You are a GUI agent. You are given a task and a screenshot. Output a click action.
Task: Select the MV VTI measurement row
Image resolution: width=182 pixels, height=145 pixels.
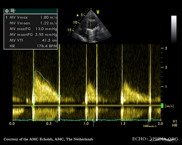click(30, 41)
